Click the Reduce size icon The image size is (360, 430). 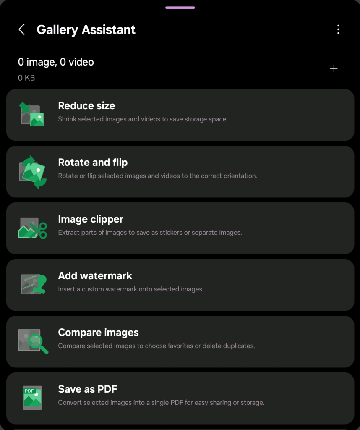click(32, 114)
